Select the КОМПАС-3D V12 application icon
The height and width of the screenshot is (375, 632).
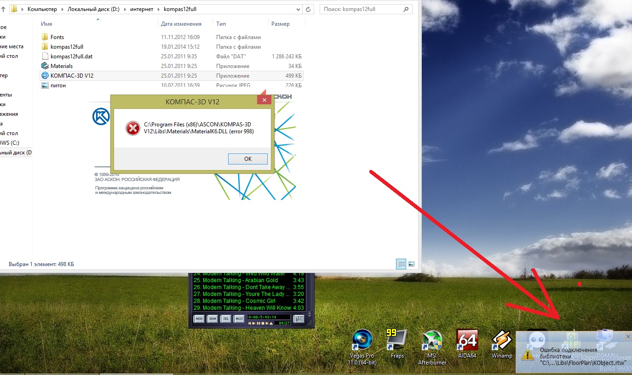pyautogui.click(x=45, y=76)
